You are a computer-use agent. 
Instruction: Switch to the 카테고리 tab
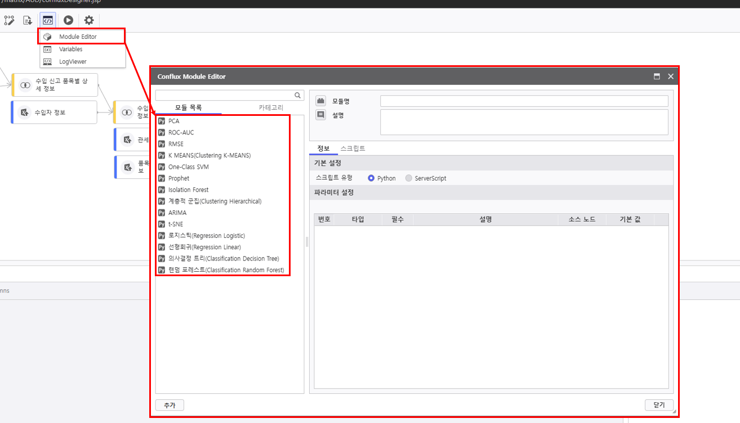271,107
